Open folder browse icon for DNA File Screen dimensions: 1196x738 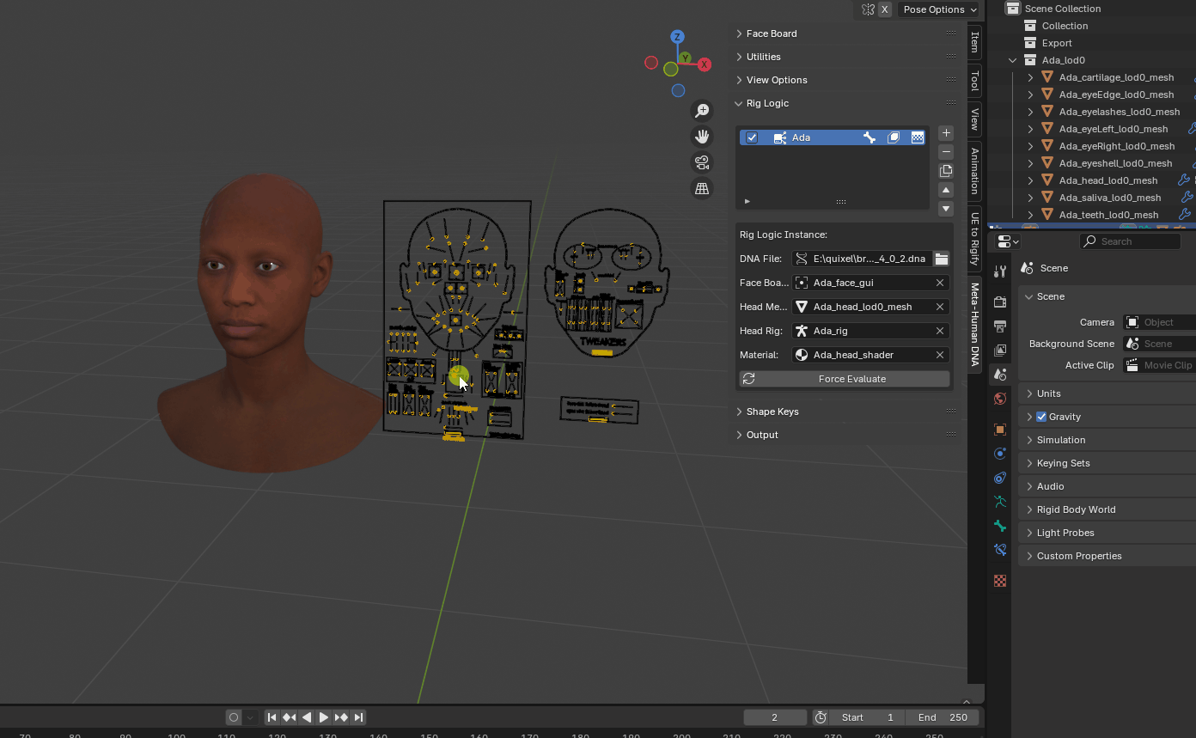[x=942, y=259]
